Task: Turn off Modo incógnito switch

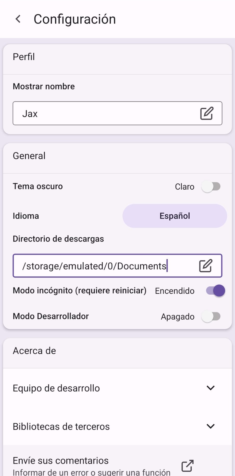Action: (216, 291)
